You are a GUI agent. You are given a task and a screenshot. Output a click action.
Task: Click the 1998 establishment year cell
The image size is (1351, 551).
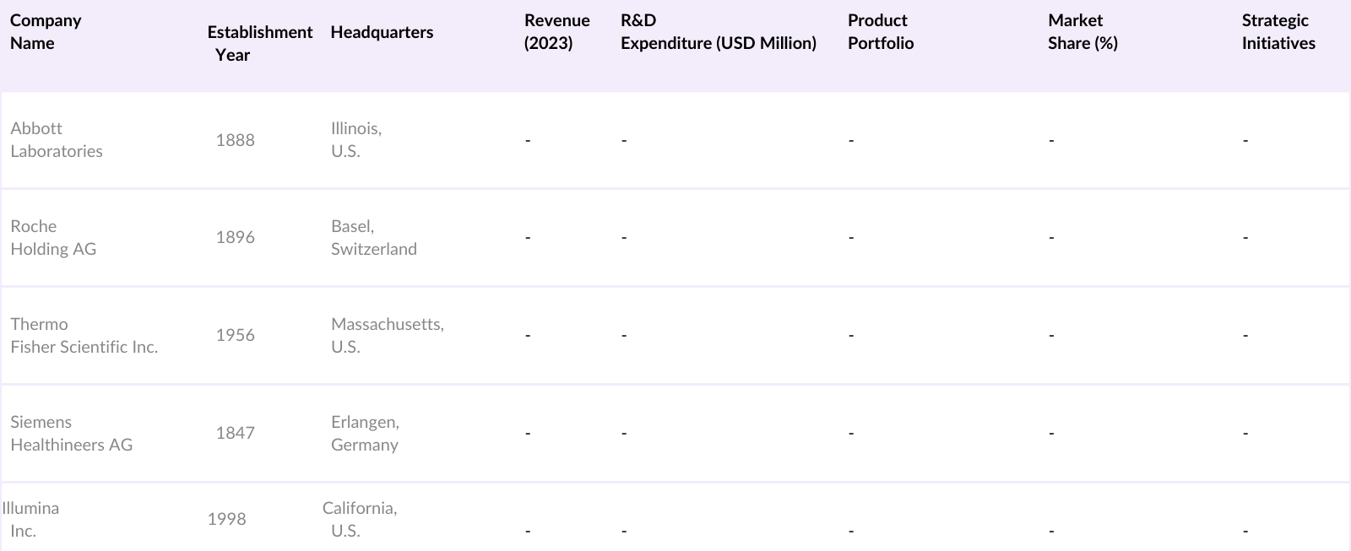[226, 519]
